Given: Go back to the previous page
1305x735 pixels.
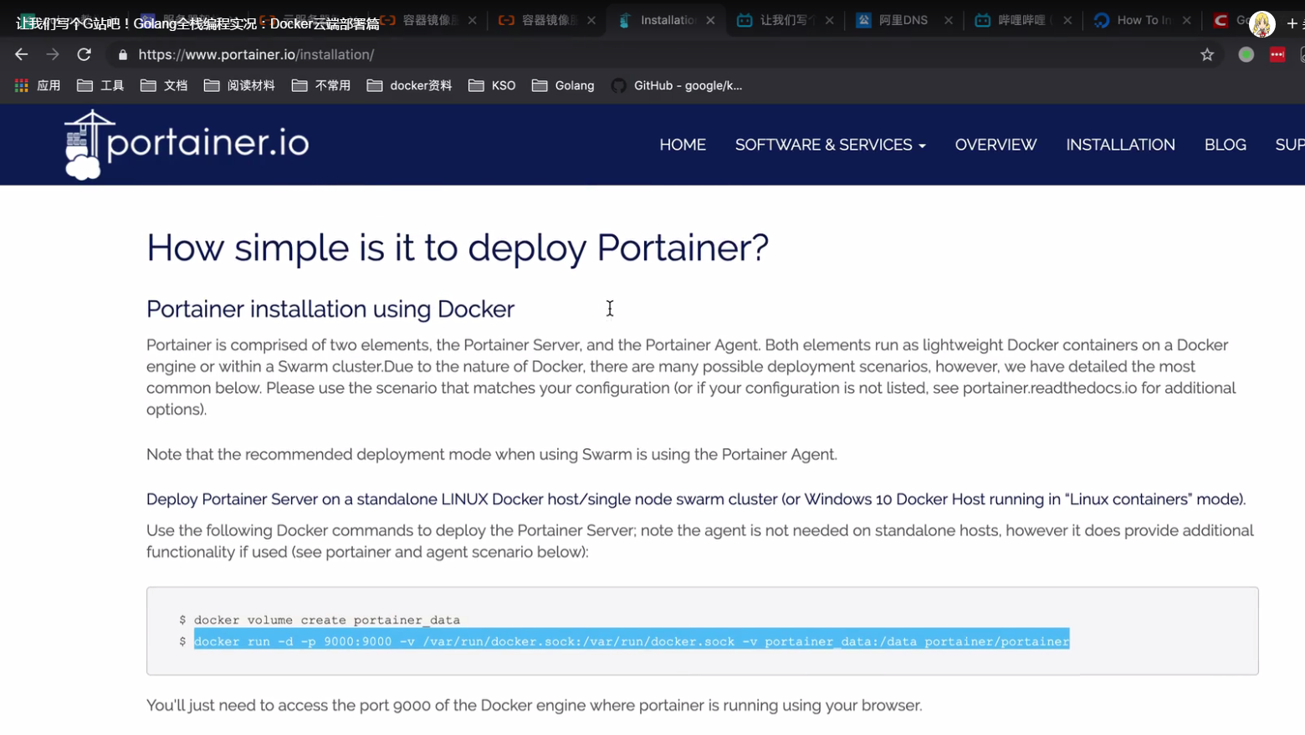Looking at the screenshot, I should 21,54.
